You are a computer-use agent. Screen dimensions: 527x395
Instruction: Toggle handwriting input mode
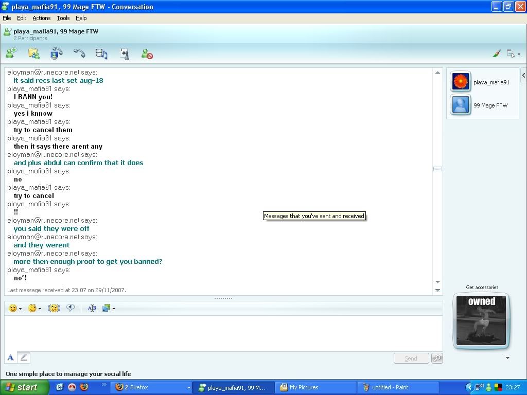24,357
